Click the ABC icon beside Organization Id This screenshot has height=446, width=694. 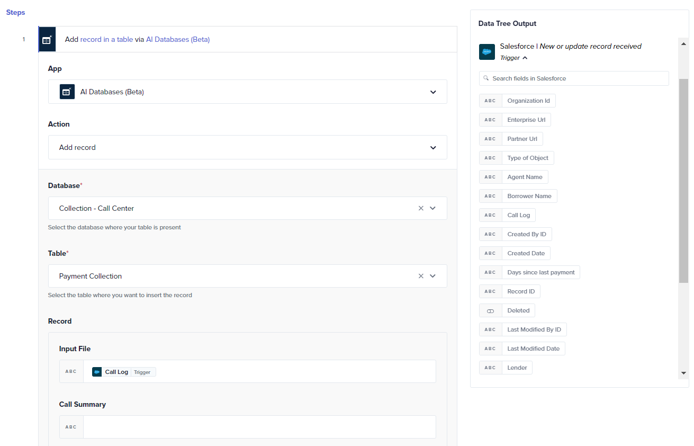pos(490,101)
